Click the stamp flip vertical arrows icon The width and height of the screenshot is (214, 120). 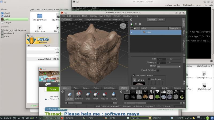point(144,80)
